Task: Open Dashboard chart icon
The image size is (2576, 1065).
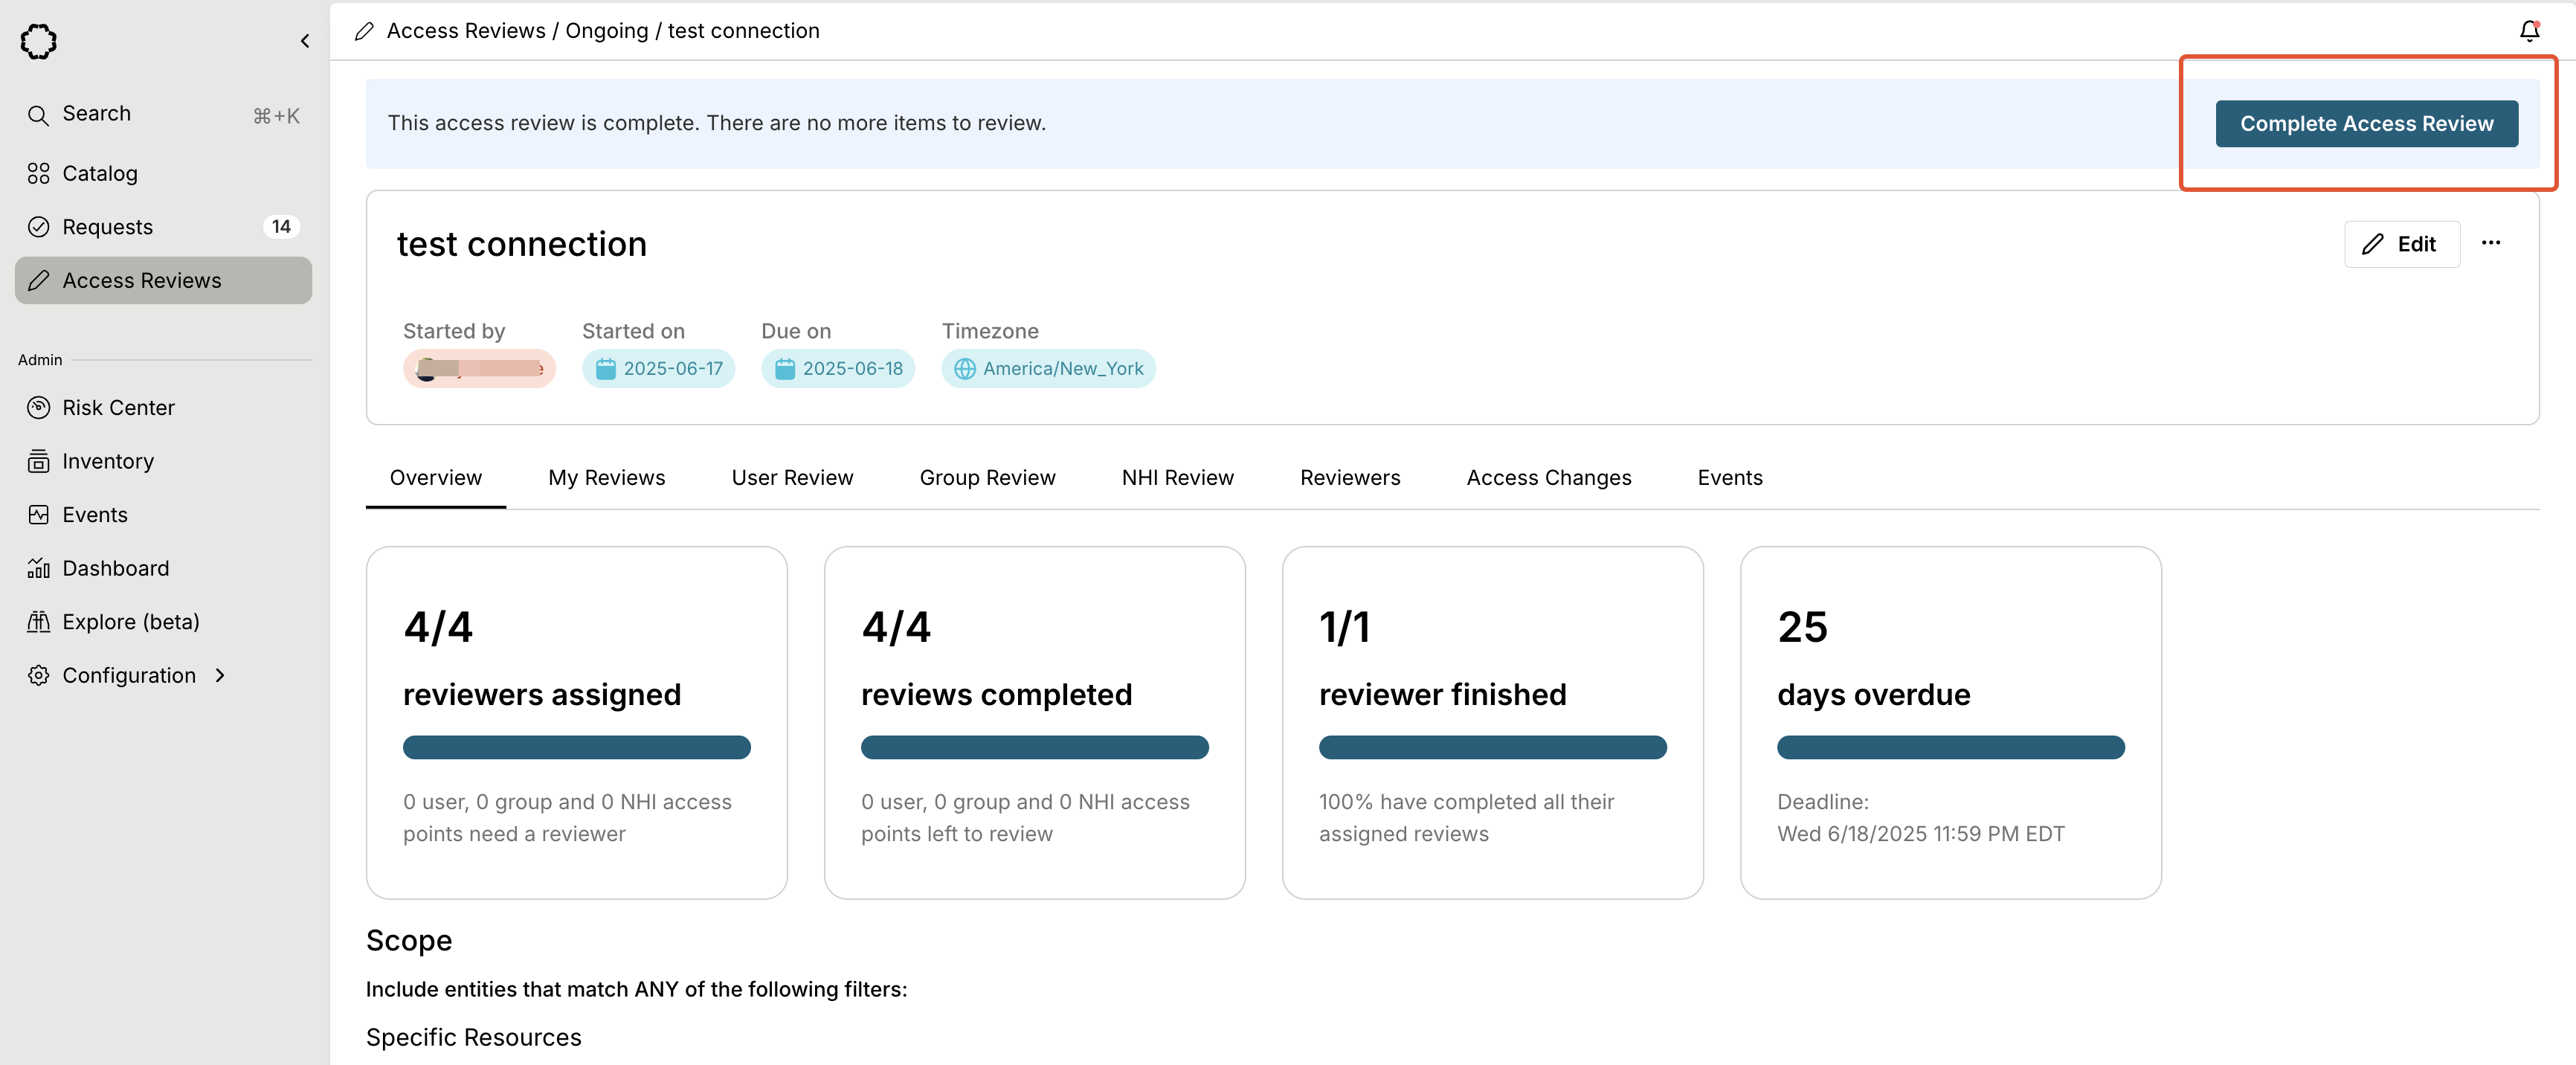Action: coord(38,569)
